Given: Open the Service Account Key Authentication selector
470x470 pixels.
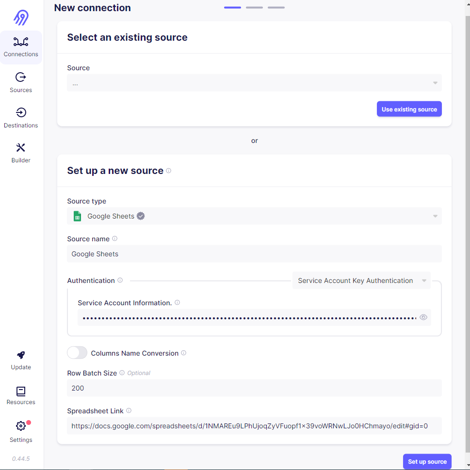Looking at the screenshot, I should [x=361, y=281].
